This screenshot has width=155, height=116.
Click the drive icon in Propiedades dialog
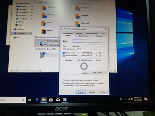click(x=65, y=41)
